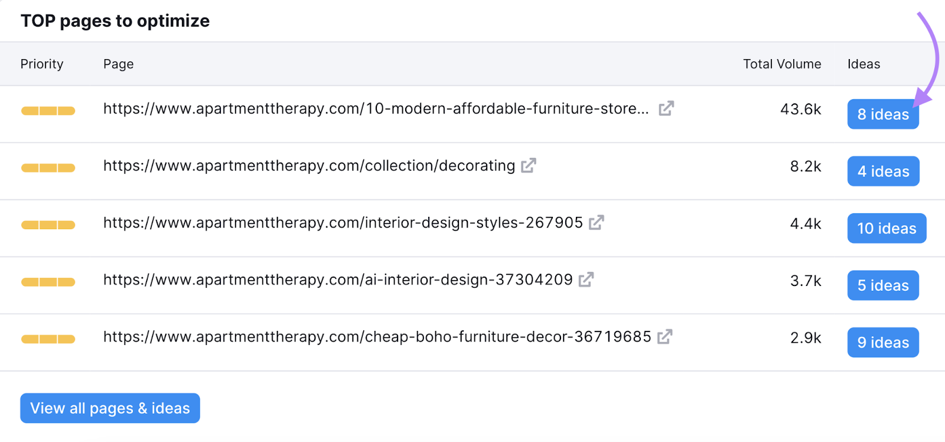The height and width of the screenshot is (442, 945).
Task: Follow the collection/decorating page link
Action: pos(309,166)
